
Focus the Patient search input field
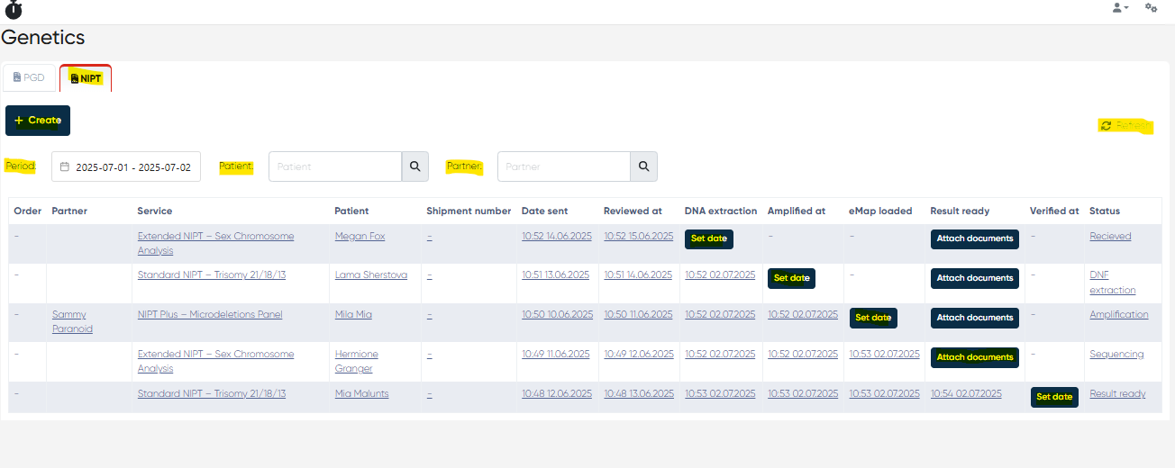(x=334, y=166)
